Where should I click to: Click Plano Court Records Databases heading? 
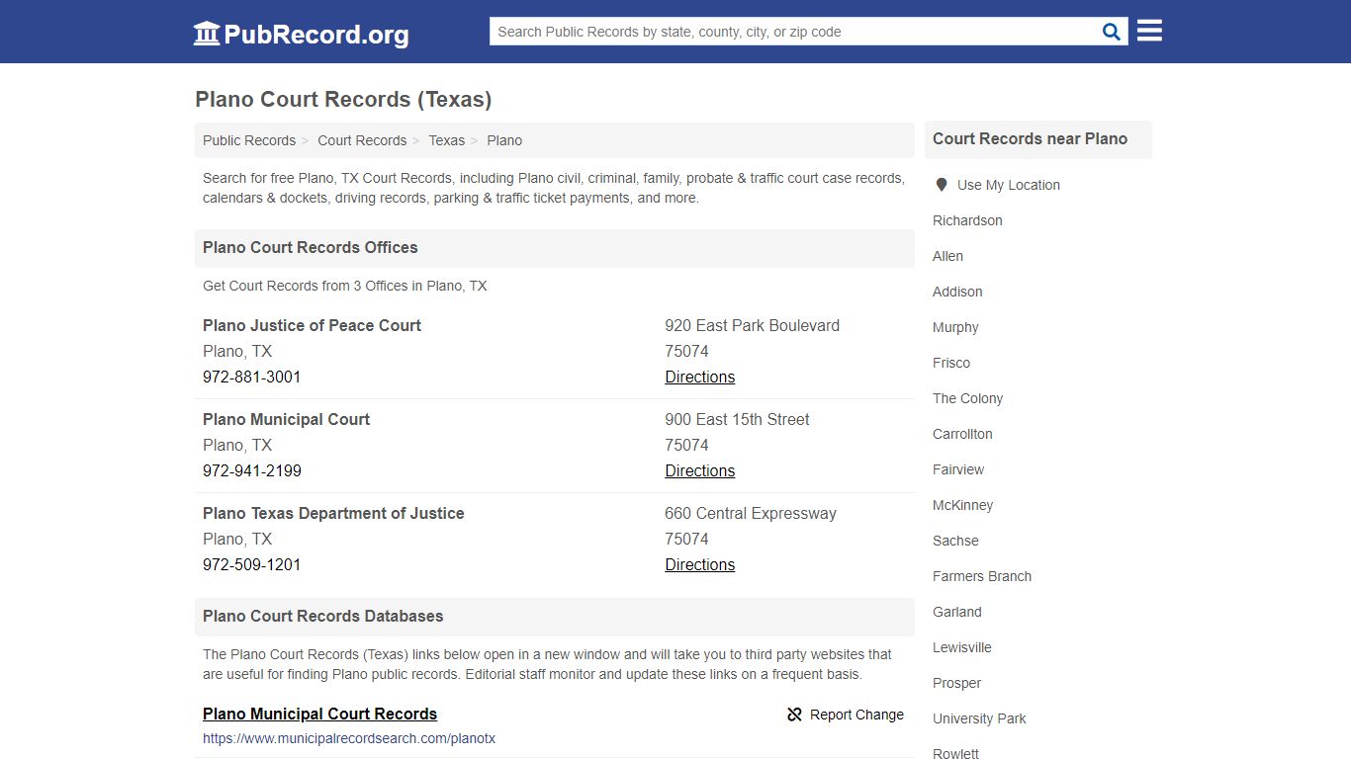tap(322, 616)
